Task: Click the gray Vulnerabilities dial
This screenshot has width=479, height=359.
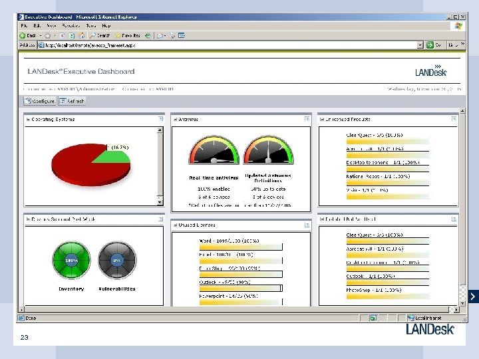Action: click(117, 260)
